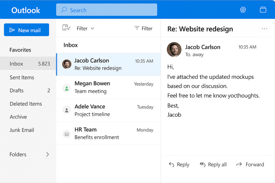Click the Forward button label

tap(255, 165)
